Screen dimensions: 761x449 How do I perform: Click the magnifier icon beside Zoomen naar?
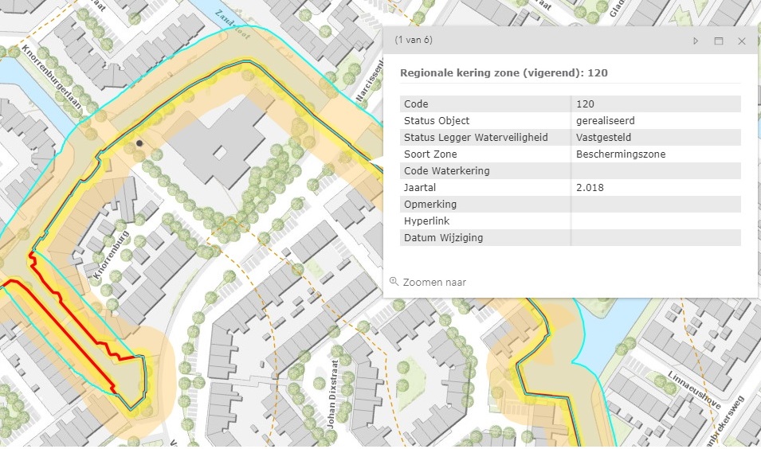click(x=394, y=282)
